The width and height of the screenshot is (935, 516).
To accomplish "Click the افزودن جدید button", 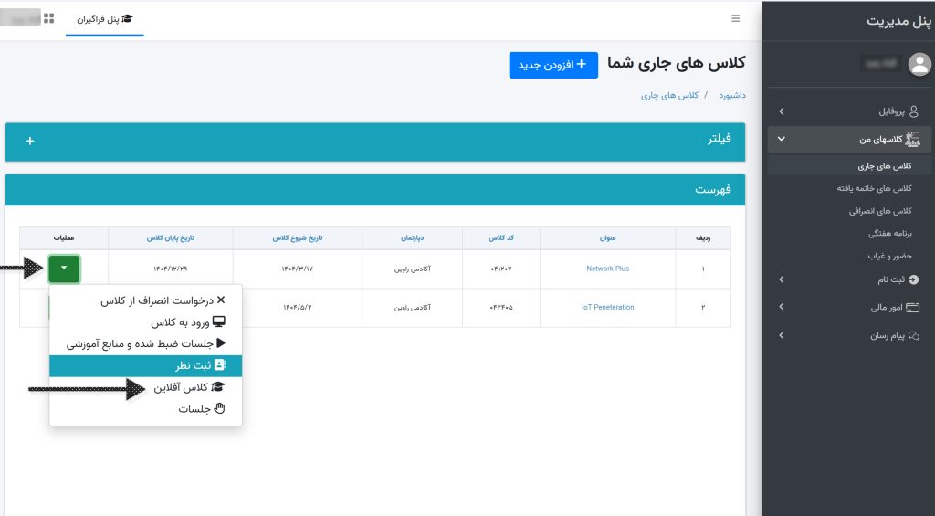I will (553, 65).
